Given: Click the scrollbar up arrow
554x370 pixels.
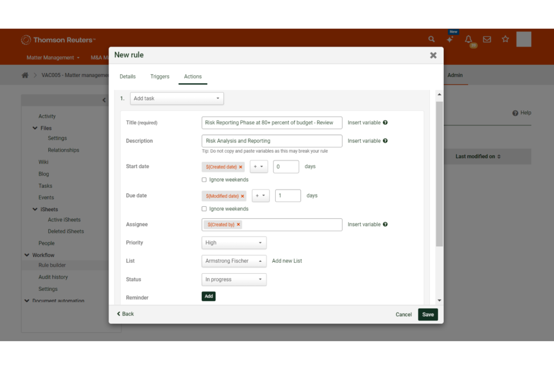Looking at the screenshot, I should tap(439, 94).
